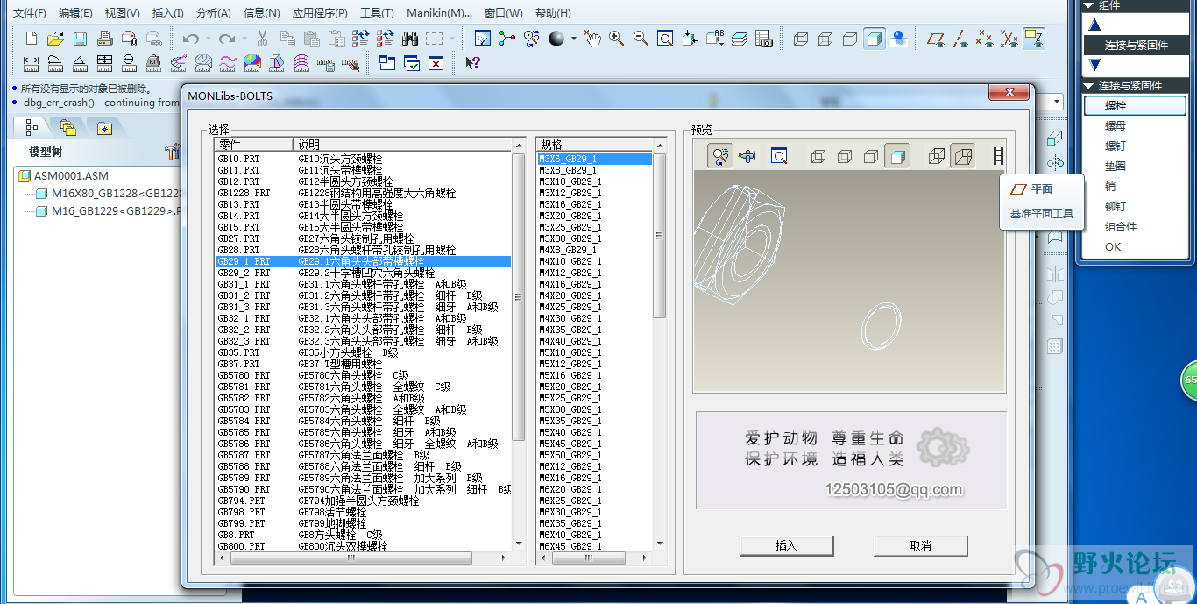1197x604 pixels.
Task: Open the 文件(F) menu
Action: [x=30, y=13]
